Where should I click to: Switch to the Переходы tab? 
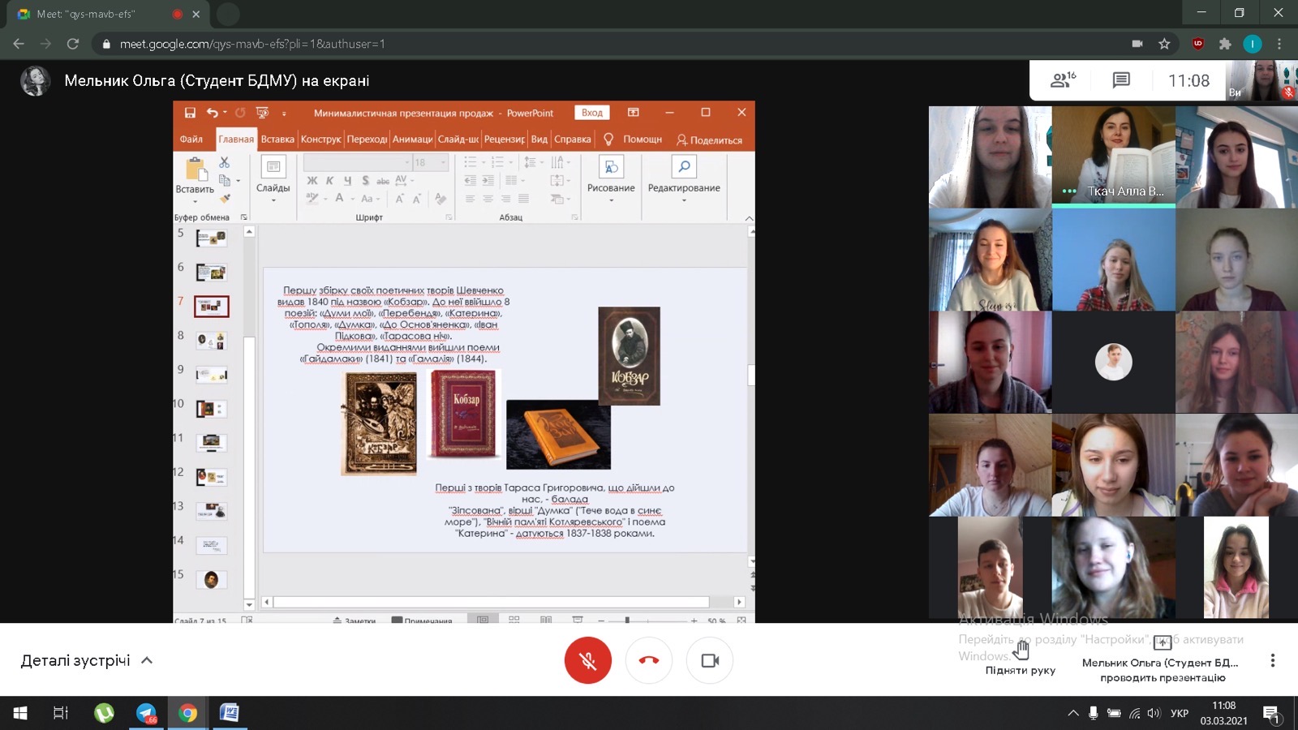coord(367,140)
